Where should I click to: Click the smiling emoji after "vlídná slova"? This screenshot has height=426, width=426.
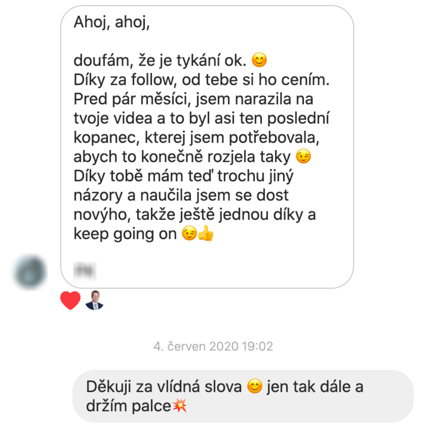tap(254, 386)
